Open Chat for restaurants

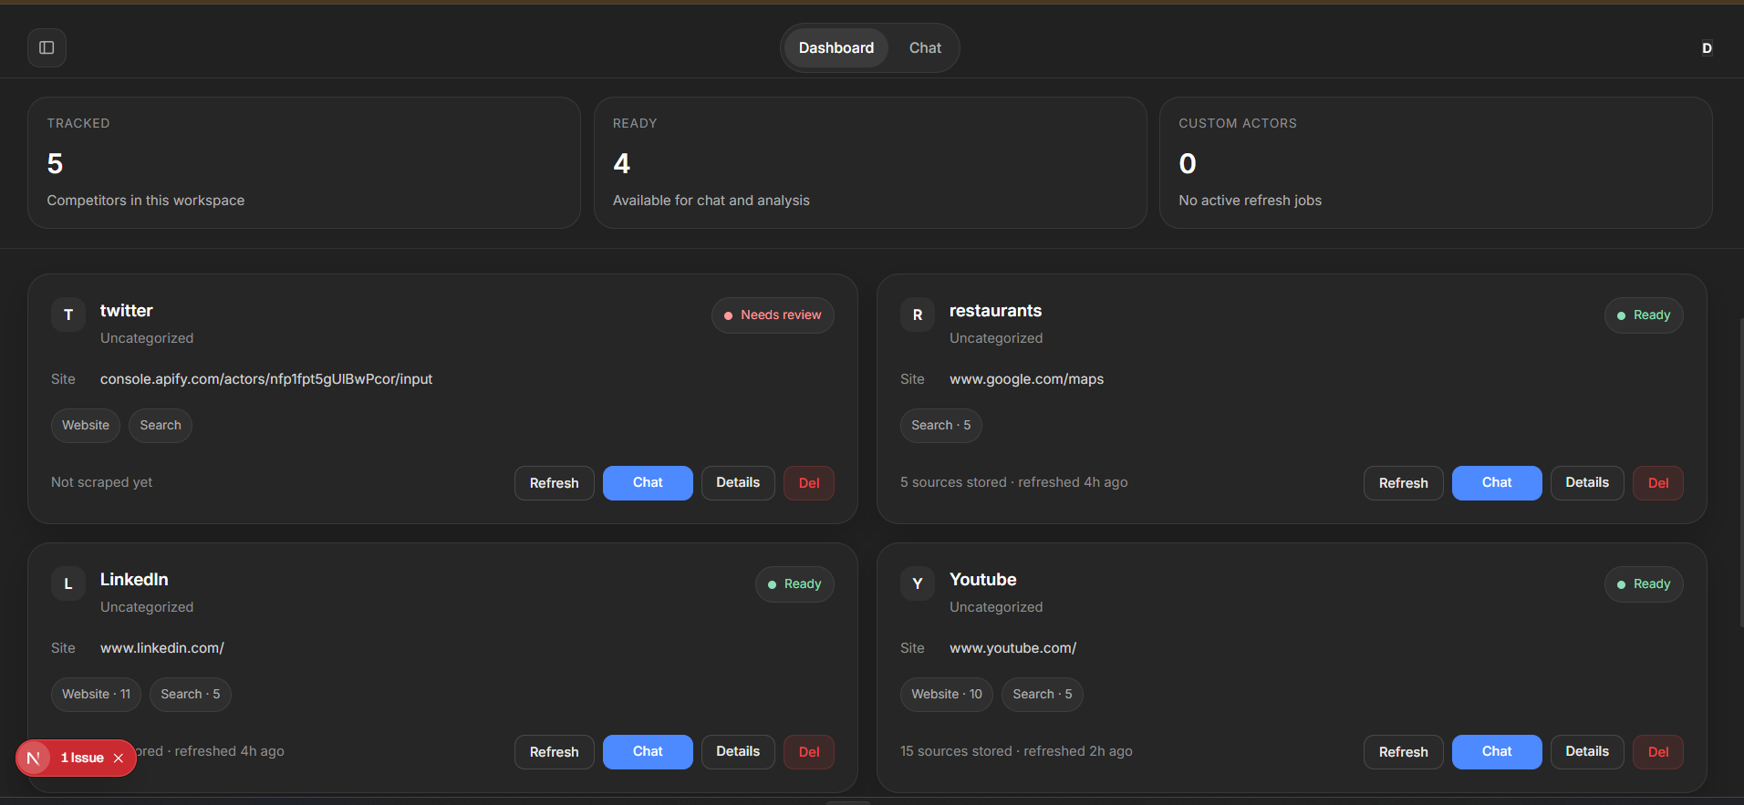point(1497,483)
